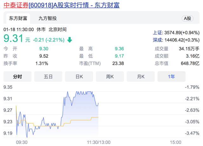Click the 最高 value 9.36

(119, 49)
